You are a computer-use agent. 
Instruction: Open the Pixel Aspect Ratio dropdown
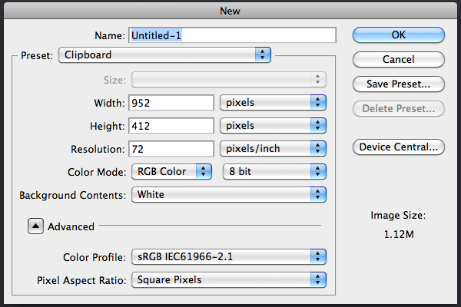[229, 279]
